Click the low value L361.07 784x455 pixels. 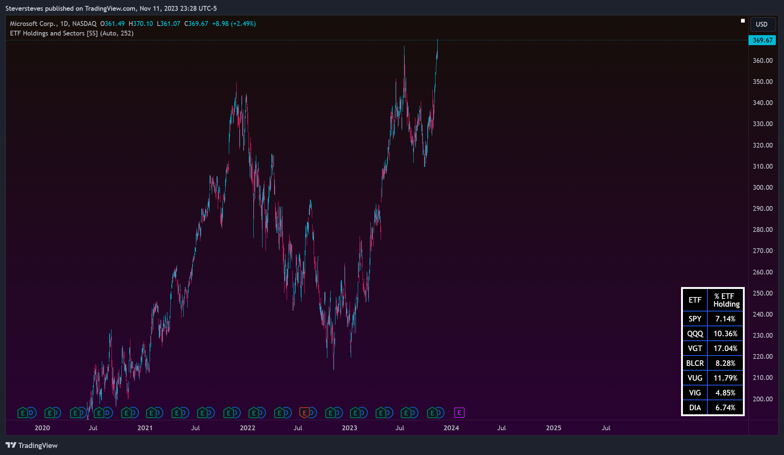point(169,24)
